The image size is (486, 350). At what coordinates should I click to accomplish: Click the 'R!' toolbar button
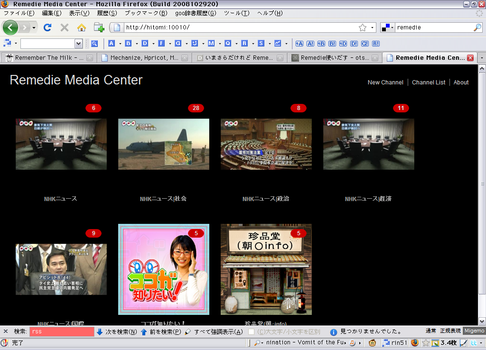[376, 44]
